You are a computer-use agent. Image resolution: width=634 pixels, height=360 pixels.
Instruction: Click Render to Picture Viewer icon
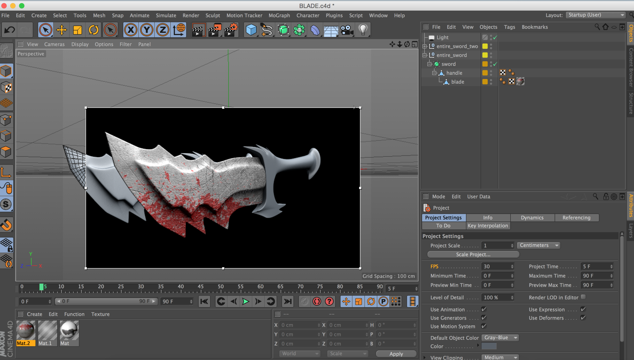coord(214,30)
